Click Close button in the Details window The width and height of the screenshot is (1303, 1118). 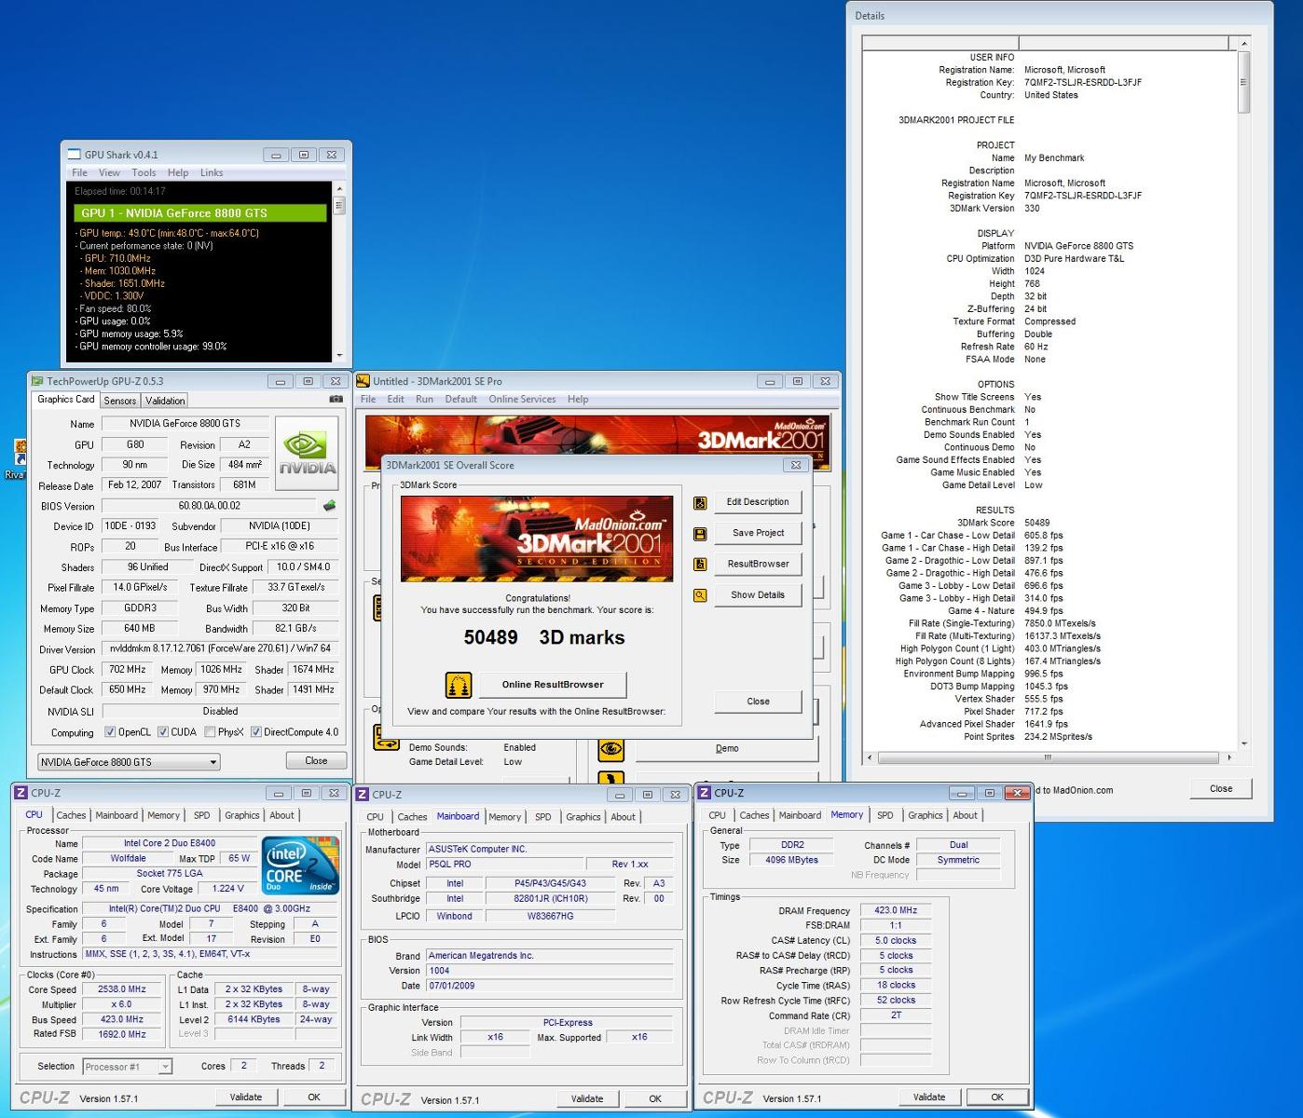[1221, 788]
